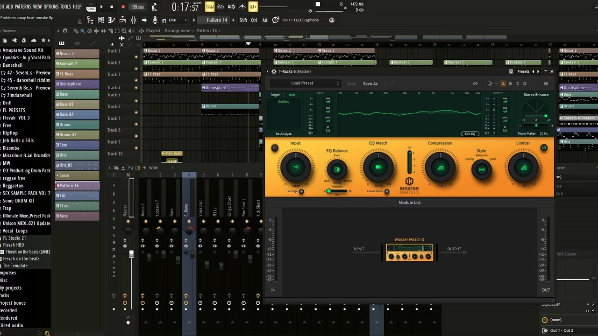Click the Alt key button

click(265, 20)
